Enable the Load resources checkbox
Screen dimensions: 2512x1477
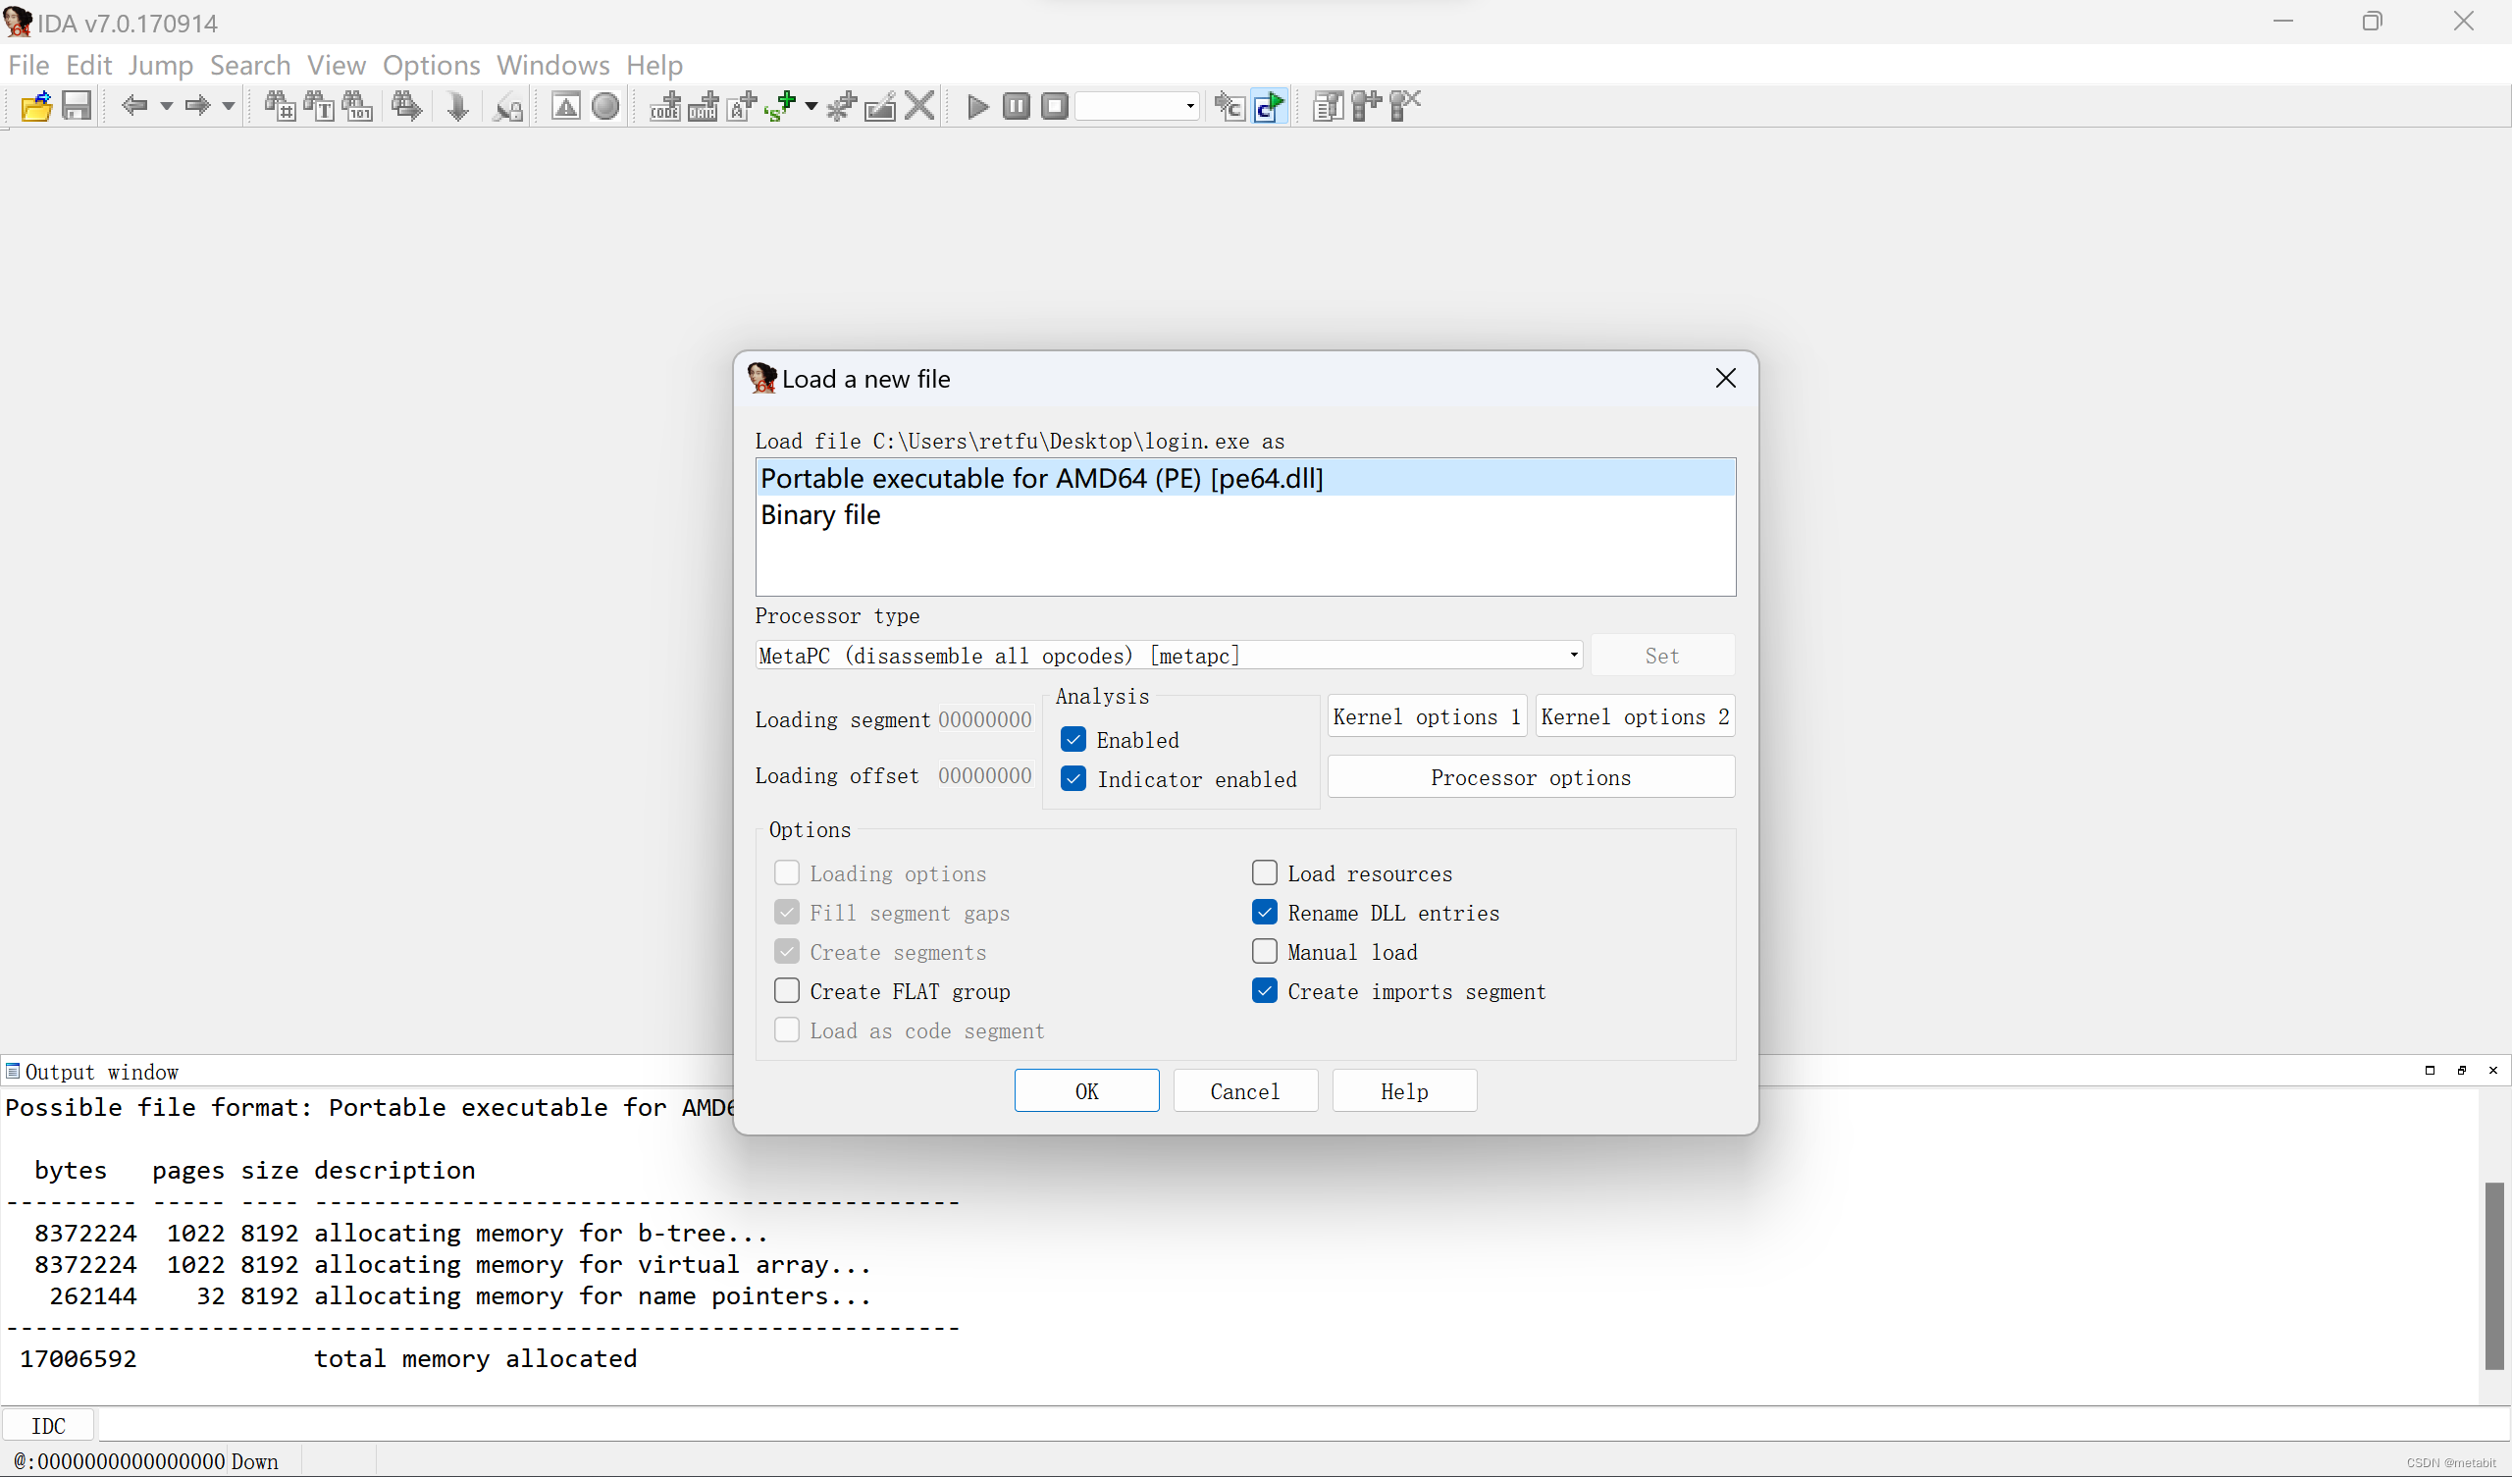1265,872
